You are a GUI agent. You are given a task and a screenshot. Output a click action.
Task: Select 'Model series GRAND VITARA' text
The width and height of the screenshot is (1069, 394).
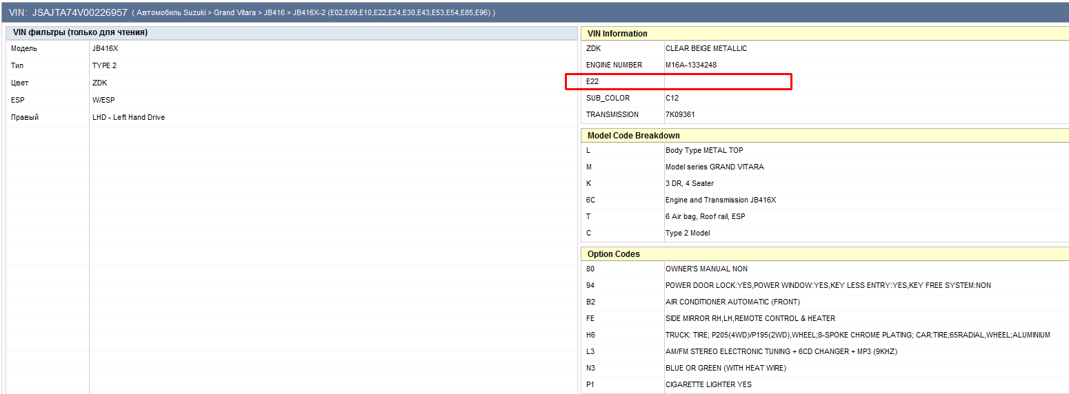[x=715, y=167]
